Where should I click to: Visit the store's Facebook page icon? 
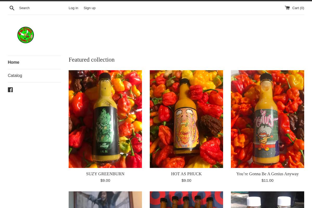click(x=10, y=89)
